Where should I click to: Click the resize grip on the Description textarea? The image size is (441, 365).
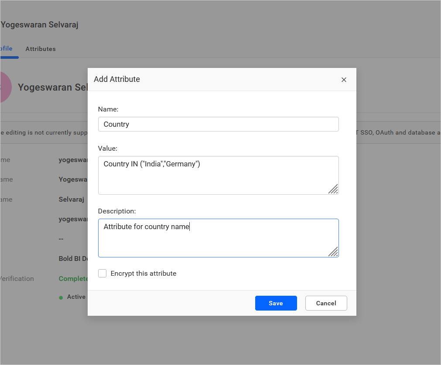333,252
